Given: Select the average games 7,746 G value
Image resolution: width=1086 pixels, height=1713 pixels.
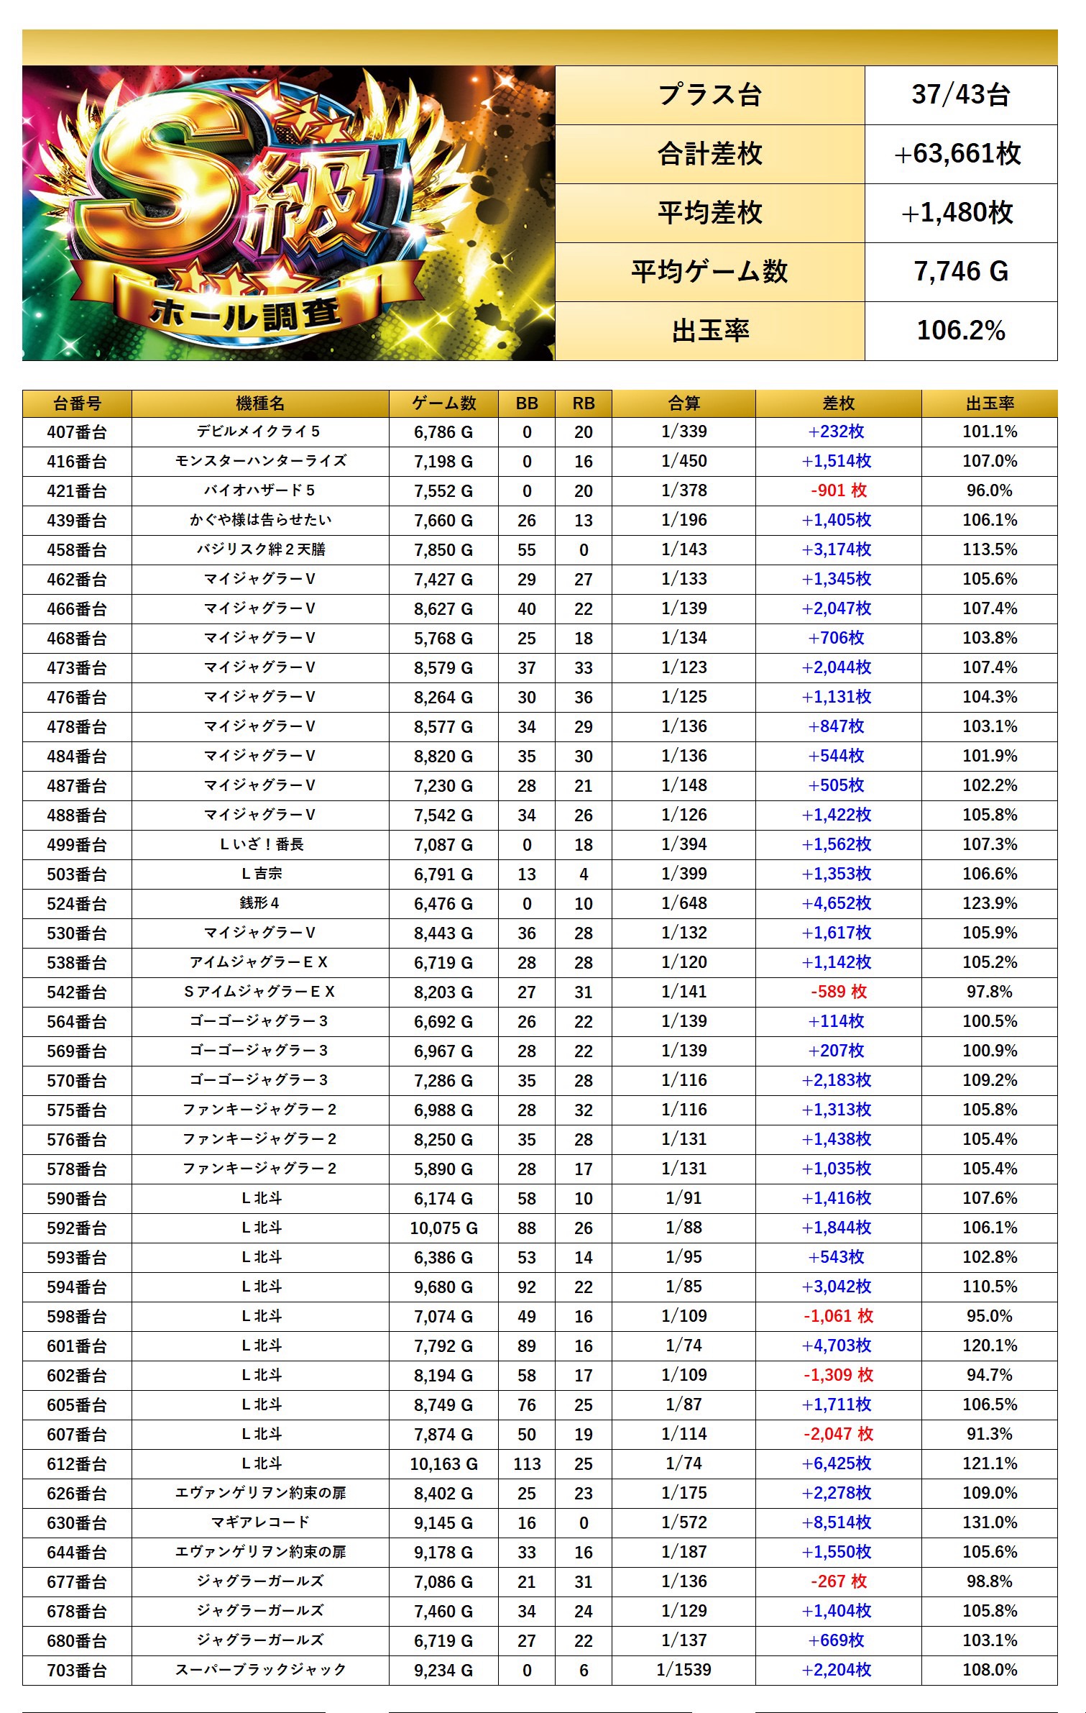Looking at the screenshot, I should coord(961,272).
